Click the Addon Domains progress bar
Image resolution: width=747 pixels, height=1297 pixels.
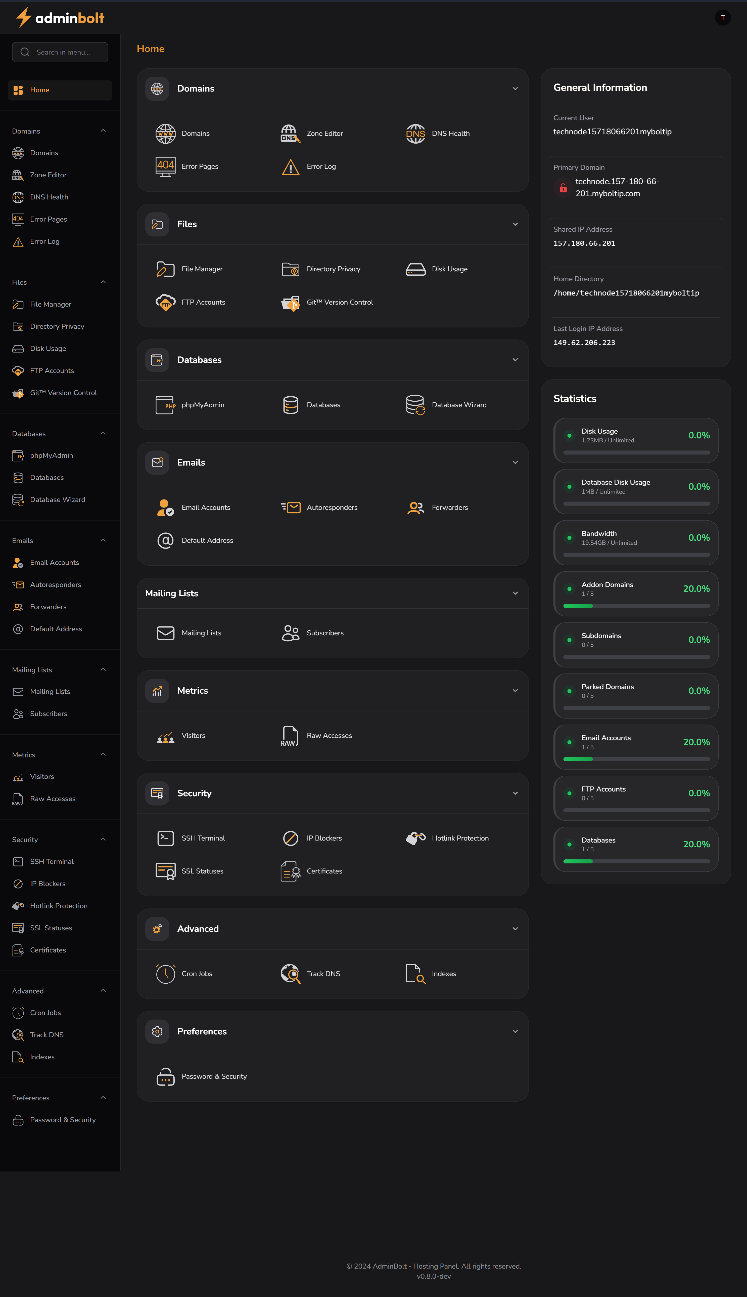click(636, 606)
